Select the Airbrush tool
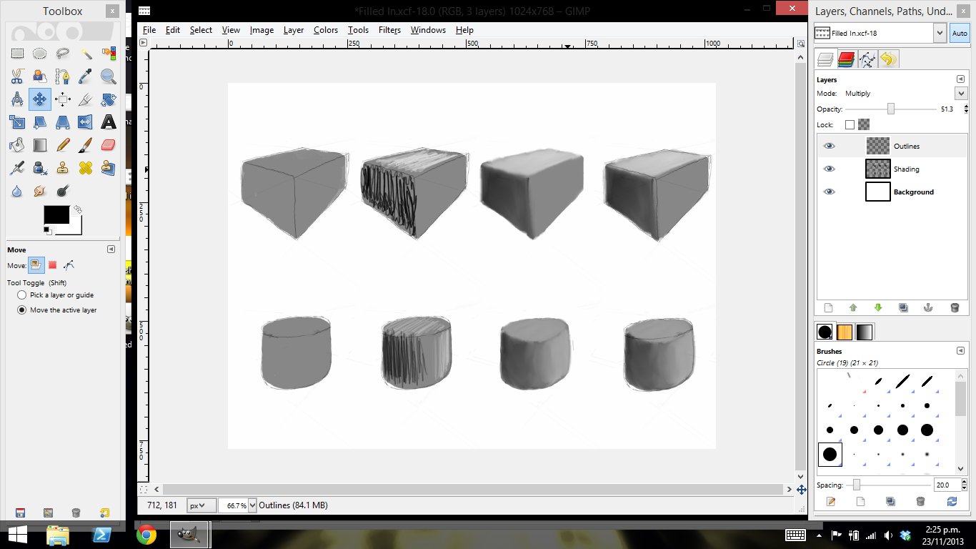 click(x=17, y=168)
